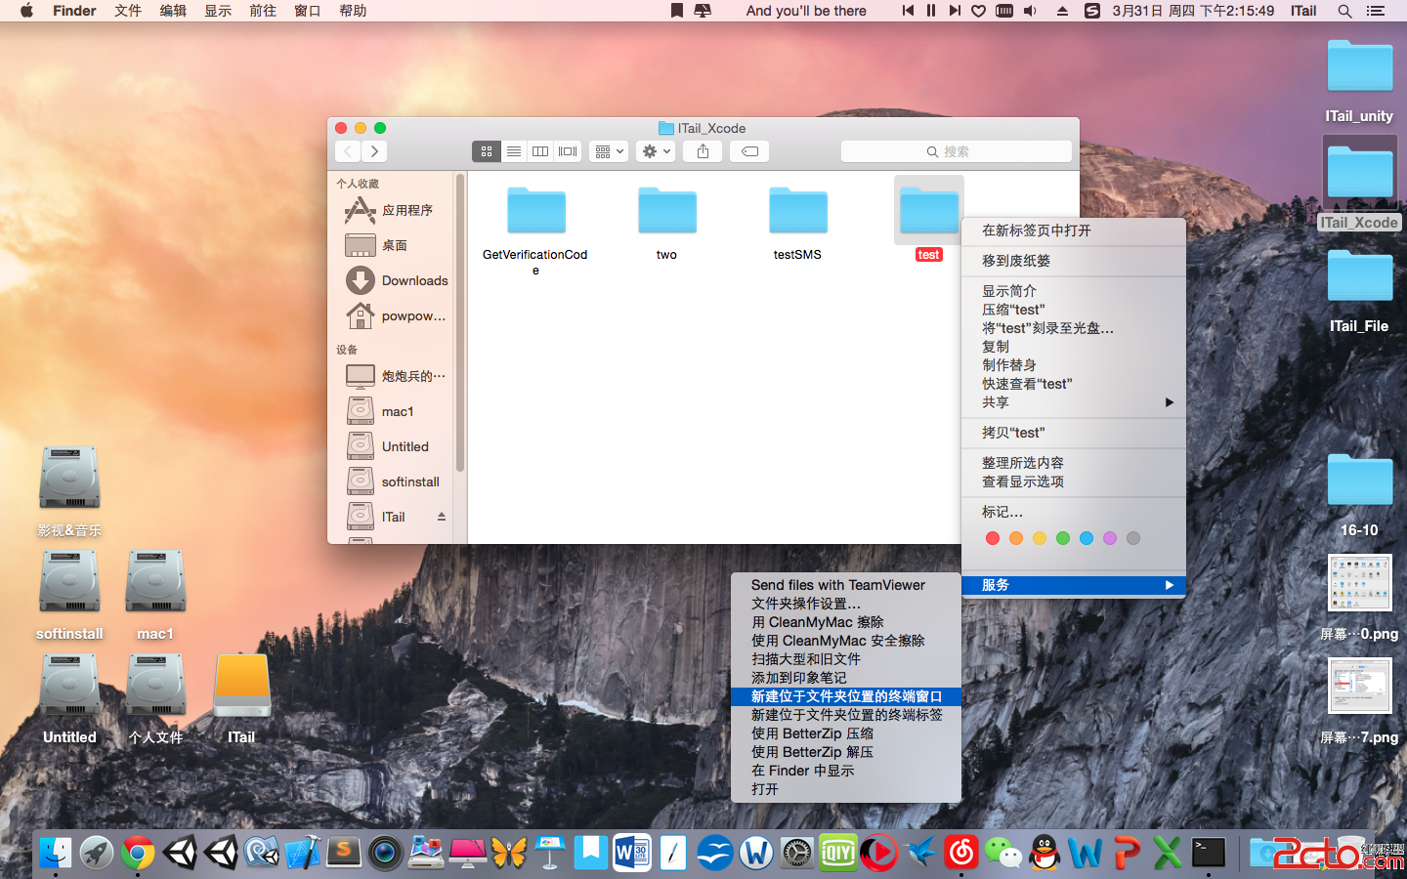
Task: Switch Finder to column view
Action: (x=540, y=151)
